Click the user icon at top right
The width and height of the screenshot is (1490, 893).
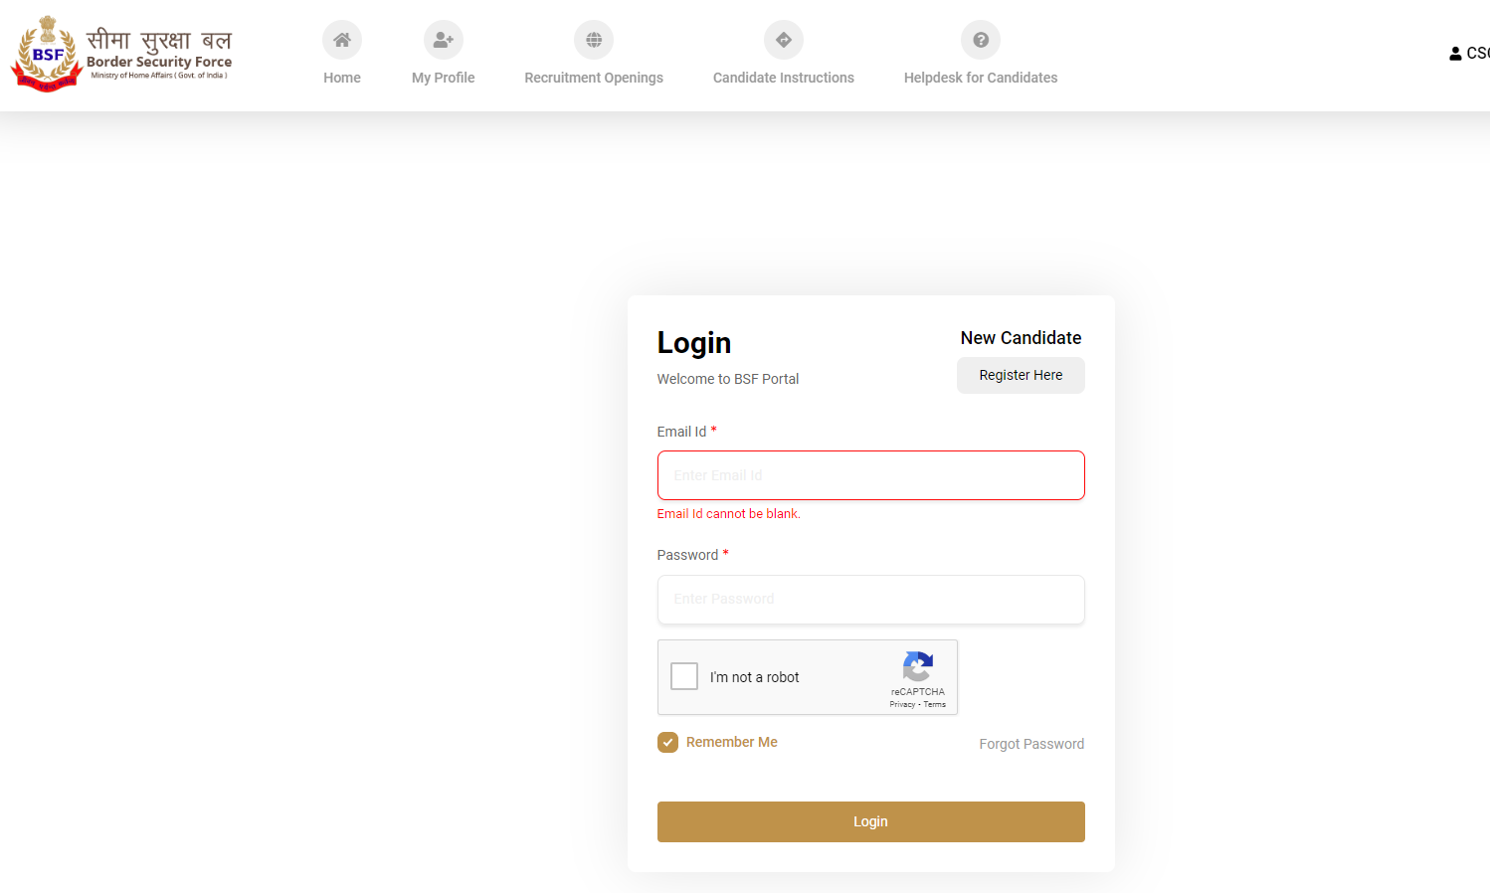[1455, 54]
